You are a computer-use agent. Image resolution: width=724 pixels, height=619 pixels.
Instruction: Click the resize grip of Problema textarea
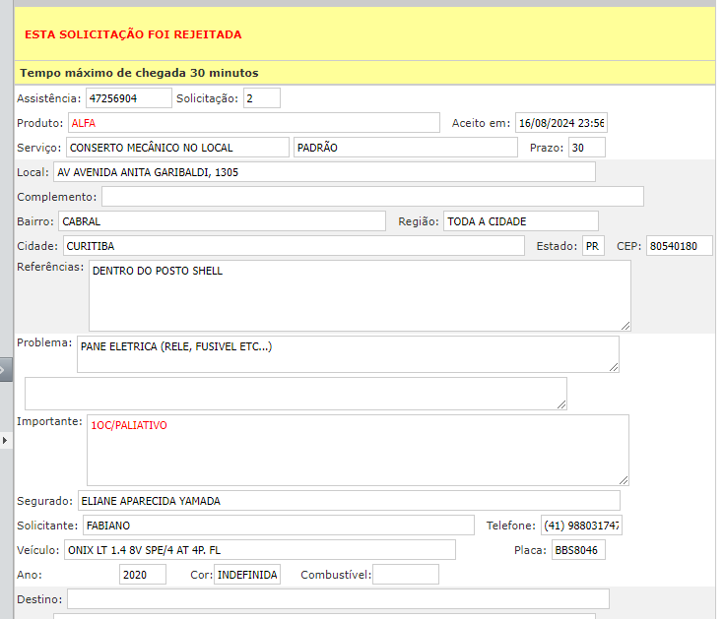click(614, 366)
